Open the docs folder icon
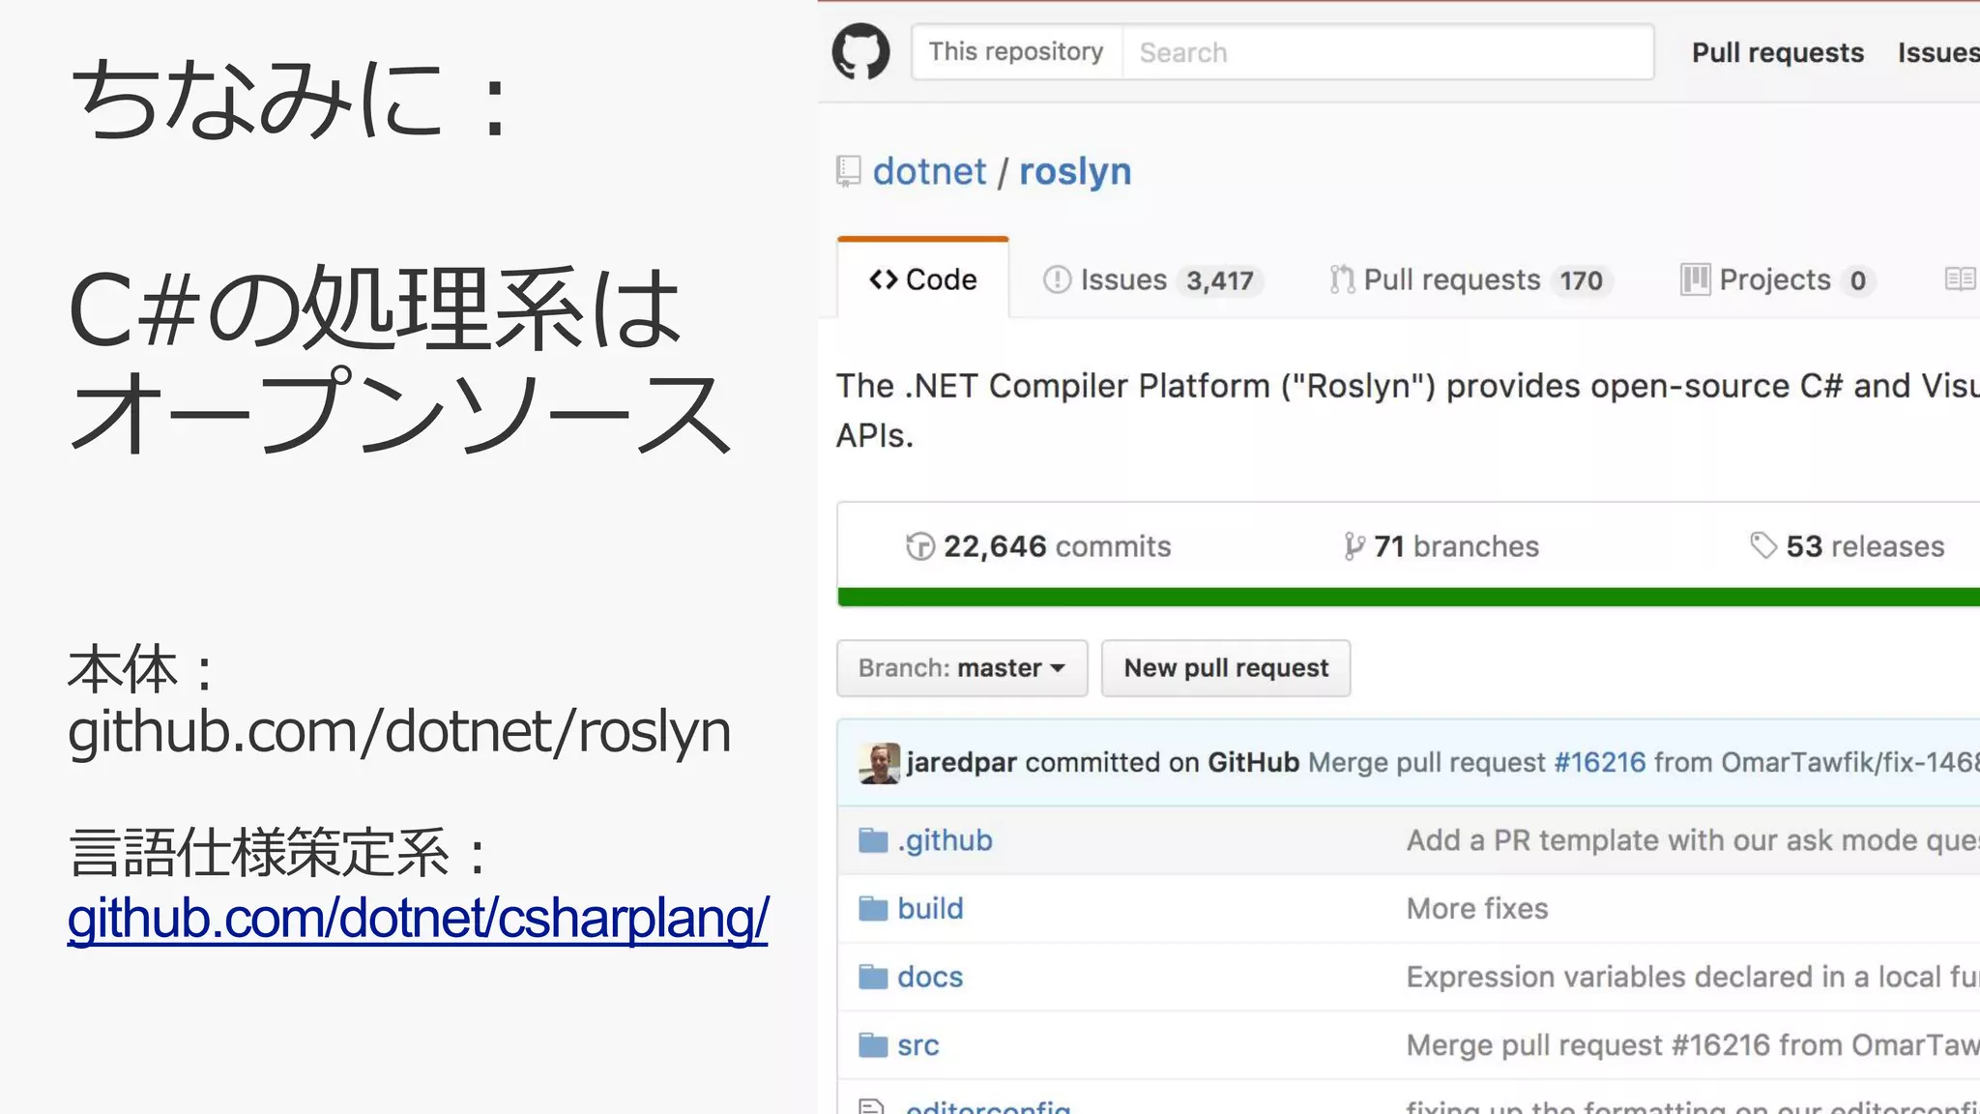This screenshot has height=1114, width=1980. point(873,977)
